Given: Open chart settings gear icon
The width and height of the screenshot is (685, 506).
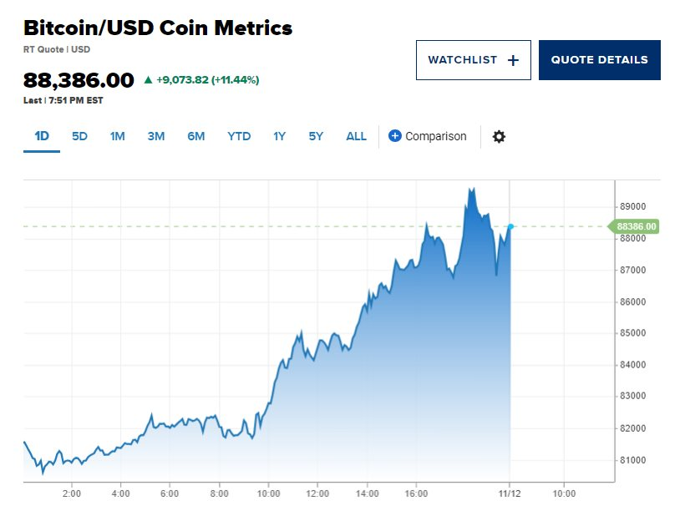Looking at the screenshot, I should [x=499, y=137].
